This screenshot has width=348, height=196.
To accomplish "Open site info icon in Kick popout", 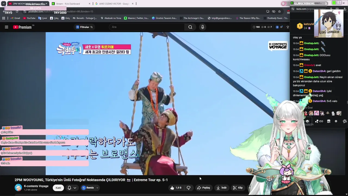I will click(293, 9).
